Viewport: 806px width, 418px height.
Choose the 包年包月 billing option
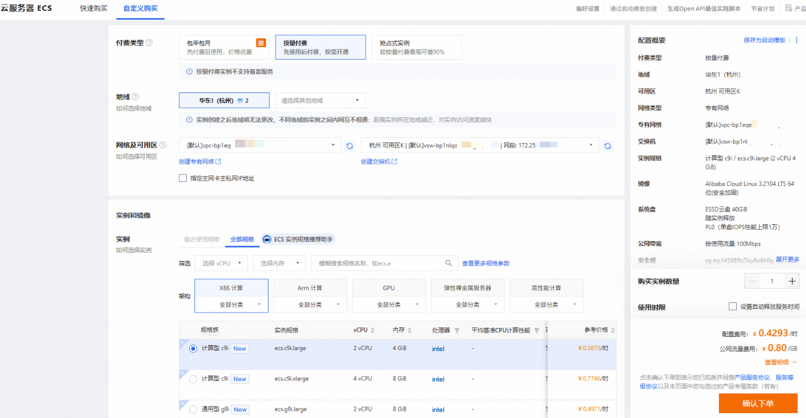pyautogui.click(x=224, y=47)
